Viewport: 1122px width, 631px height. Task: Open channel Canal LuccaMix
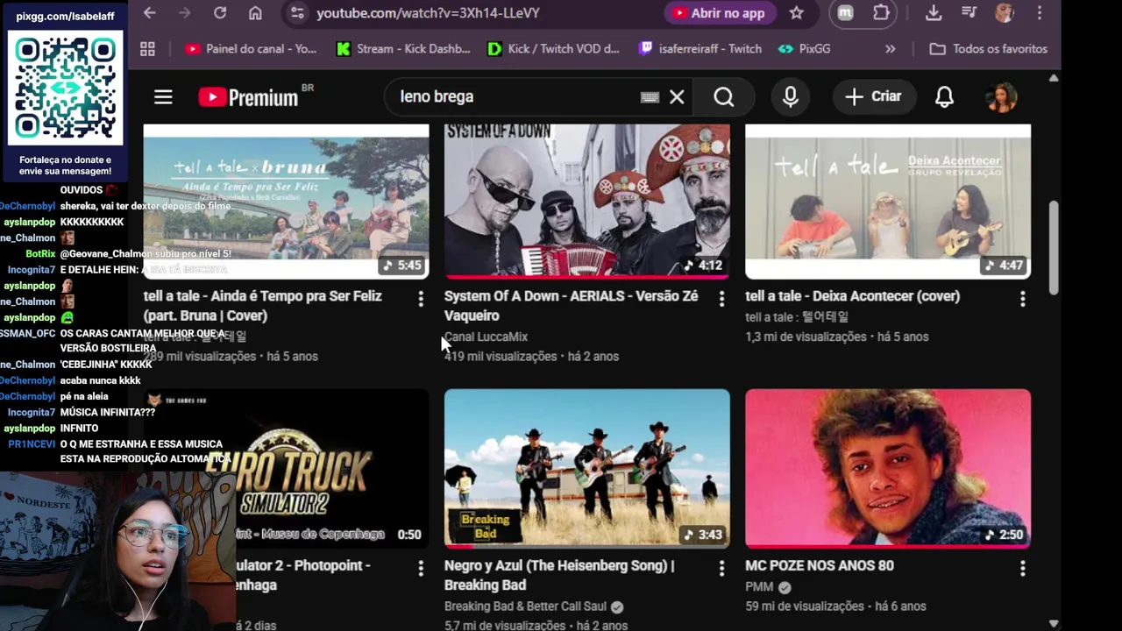coord(486,337)
